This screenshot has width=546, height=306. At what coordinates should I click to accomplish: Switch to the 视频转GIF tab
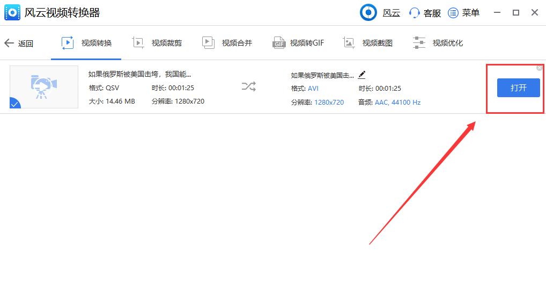coord(298,43)
